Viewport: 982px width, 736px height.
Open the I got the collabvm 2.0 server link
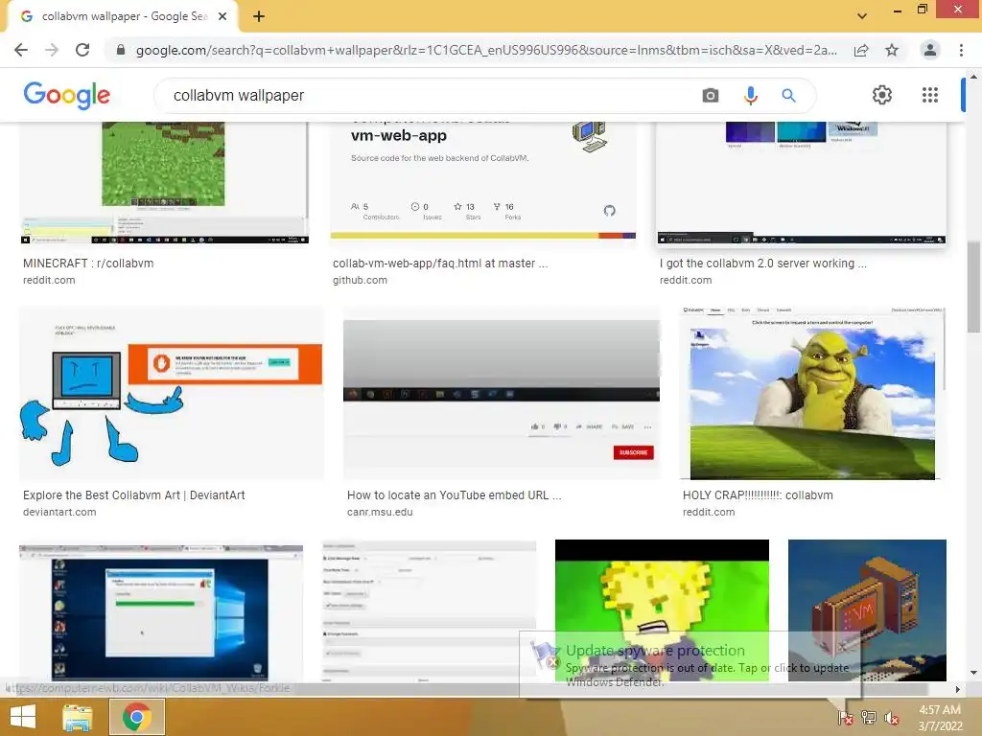point(762,264)
